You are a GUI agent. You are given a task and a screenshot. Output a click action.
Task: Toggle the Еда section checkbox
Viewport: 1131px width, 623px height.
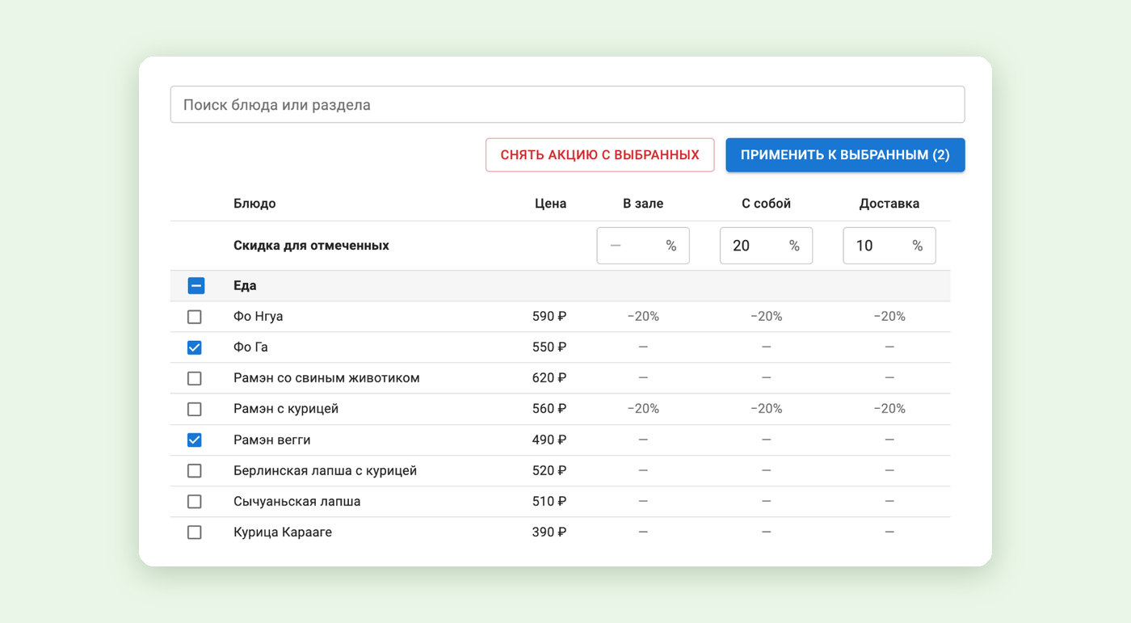[196, 286]
